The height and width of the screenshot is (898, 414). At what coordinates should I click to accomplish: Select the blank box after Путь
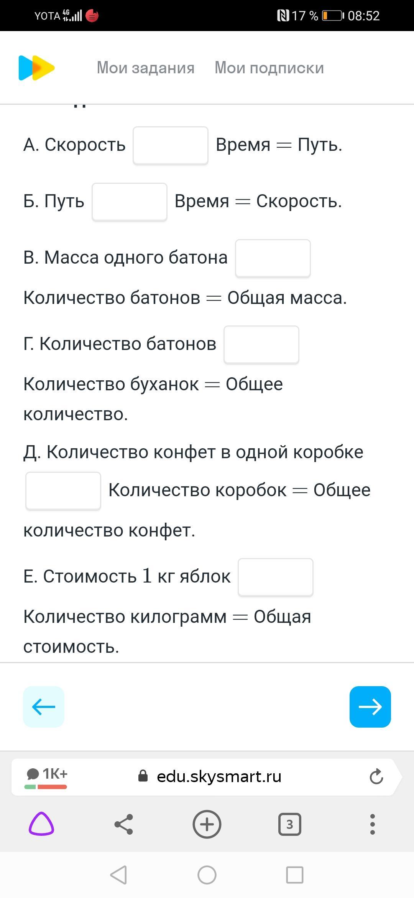[130, 202]
